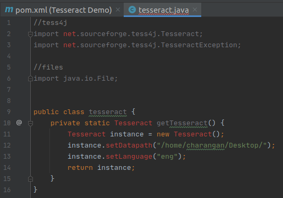Click line number 1 in the gutter
Viewport: 283px width, 198px height.
click(8, 23)
